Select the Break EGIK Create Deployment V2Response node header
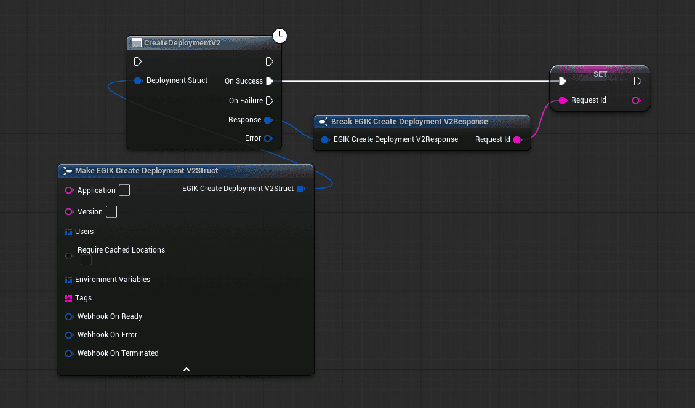Viewport: 695px width, 408px height. point(409,121)
